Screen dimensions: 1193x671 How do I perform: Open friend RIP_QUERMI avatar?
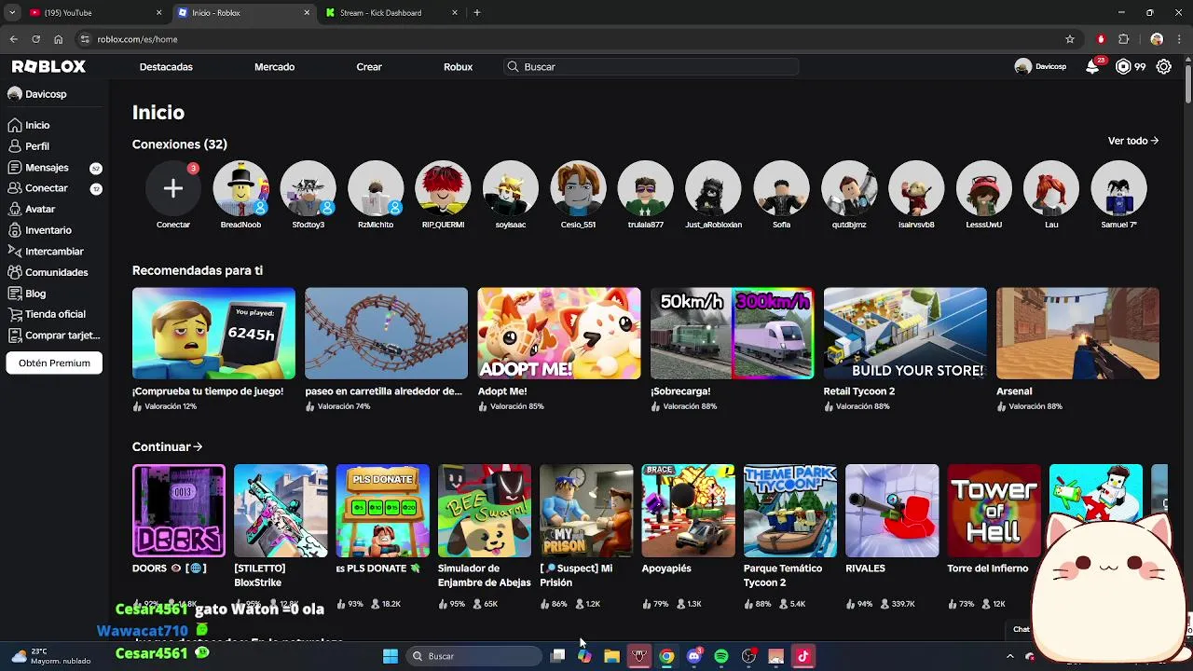pos(443,188)
